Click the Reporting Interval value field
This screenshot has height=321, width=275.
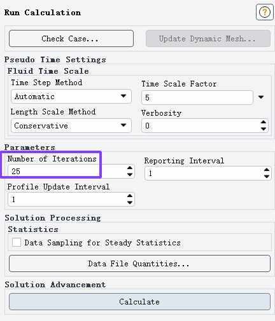[x=204, y=173]
